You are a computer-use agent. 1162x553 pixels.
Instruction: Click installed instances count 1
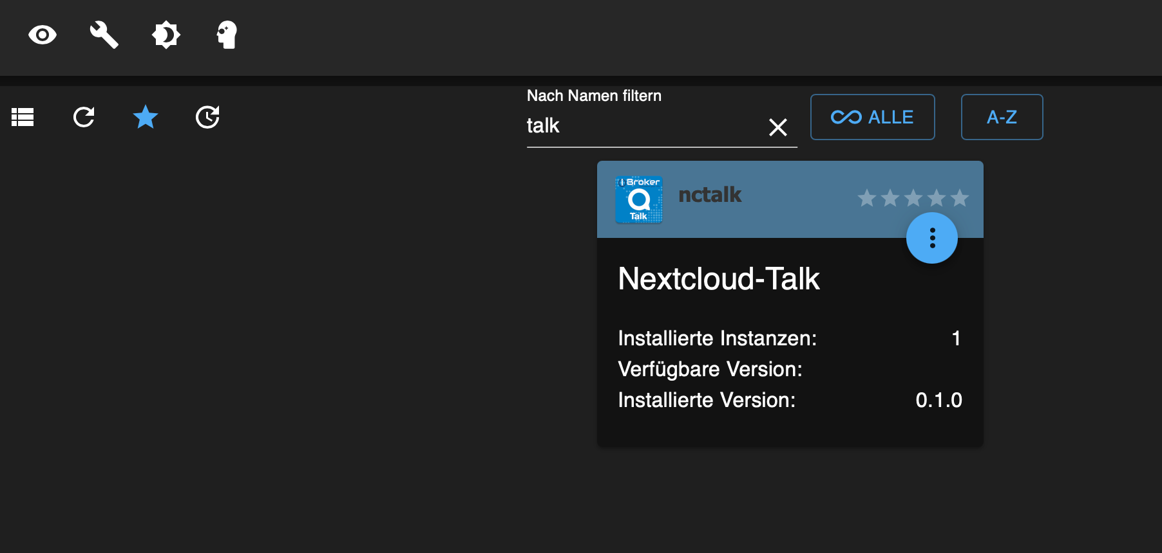(957, 338)
